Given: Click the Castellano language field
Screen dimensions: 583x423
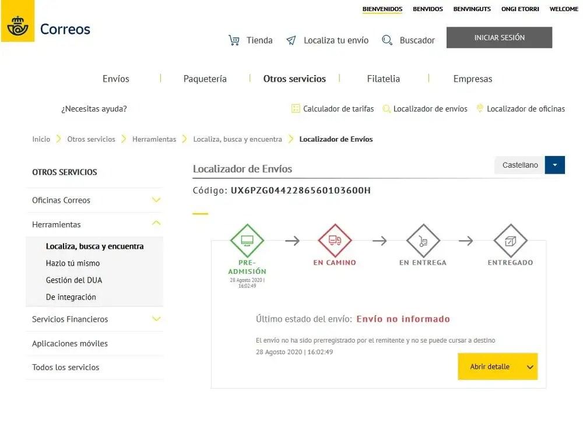Looking at the screenshot, I should pyautogui.click(x=520, y=165).
